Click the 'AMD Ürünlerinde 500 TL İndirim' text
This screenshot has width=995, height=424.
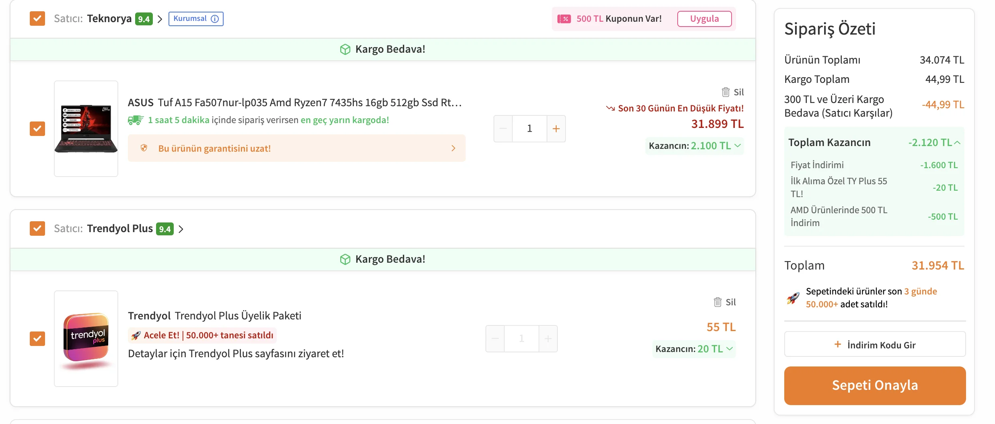(839, 216)
